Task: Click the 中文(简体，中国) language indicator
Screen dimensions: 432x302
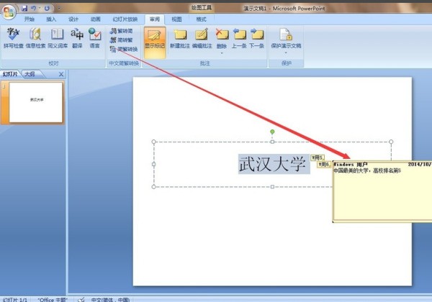Action: 110,300
